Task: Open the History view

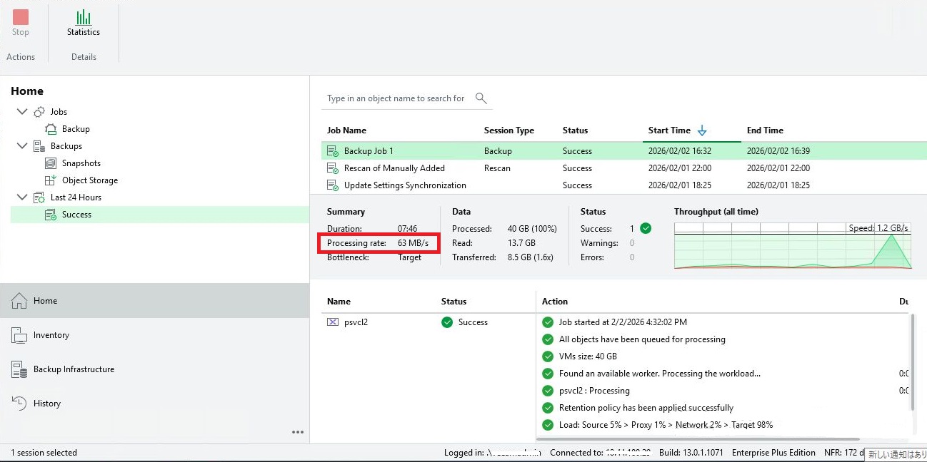Action: 46,404
